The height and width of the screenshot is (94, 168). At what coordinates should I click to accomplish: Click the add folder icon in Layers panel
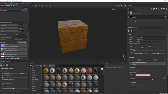164,9
